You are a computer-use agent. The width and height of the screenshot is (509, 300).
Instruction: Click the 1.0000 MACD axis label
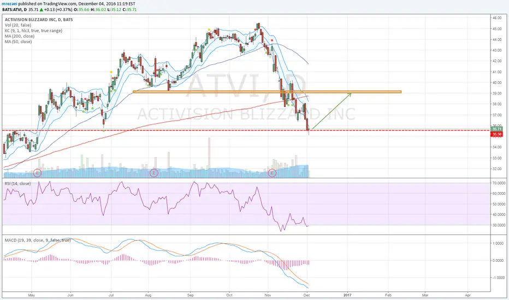498,243
